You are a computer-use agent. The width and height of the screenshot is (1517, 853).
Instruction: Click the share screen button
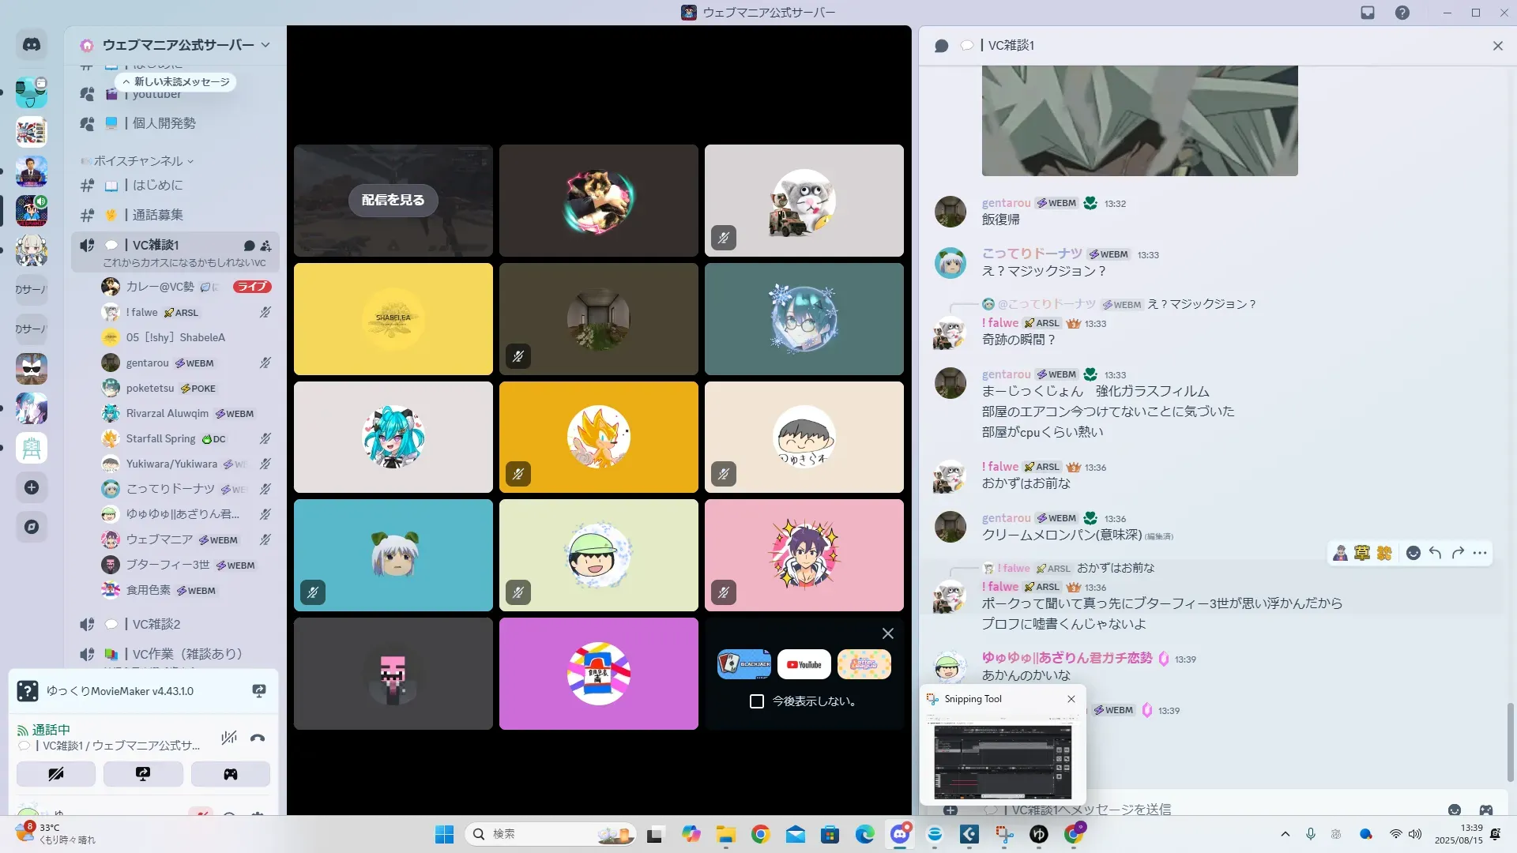tap(143, 774)
